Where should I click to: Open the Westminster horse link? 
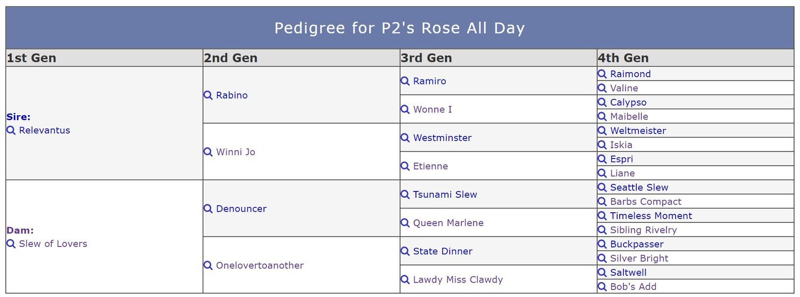coord(442,138)
